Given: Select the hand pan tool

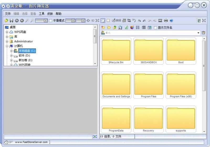Looking at the screenshot, I should click(103, 21).
